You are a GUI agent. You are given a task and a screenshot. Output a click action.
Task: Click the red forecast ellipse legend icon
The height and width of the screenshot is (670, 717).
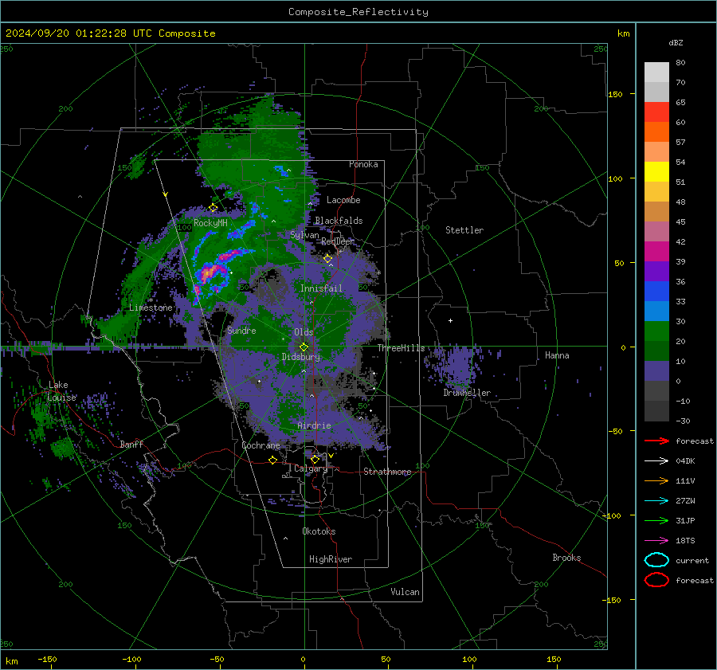coord(656,580)
